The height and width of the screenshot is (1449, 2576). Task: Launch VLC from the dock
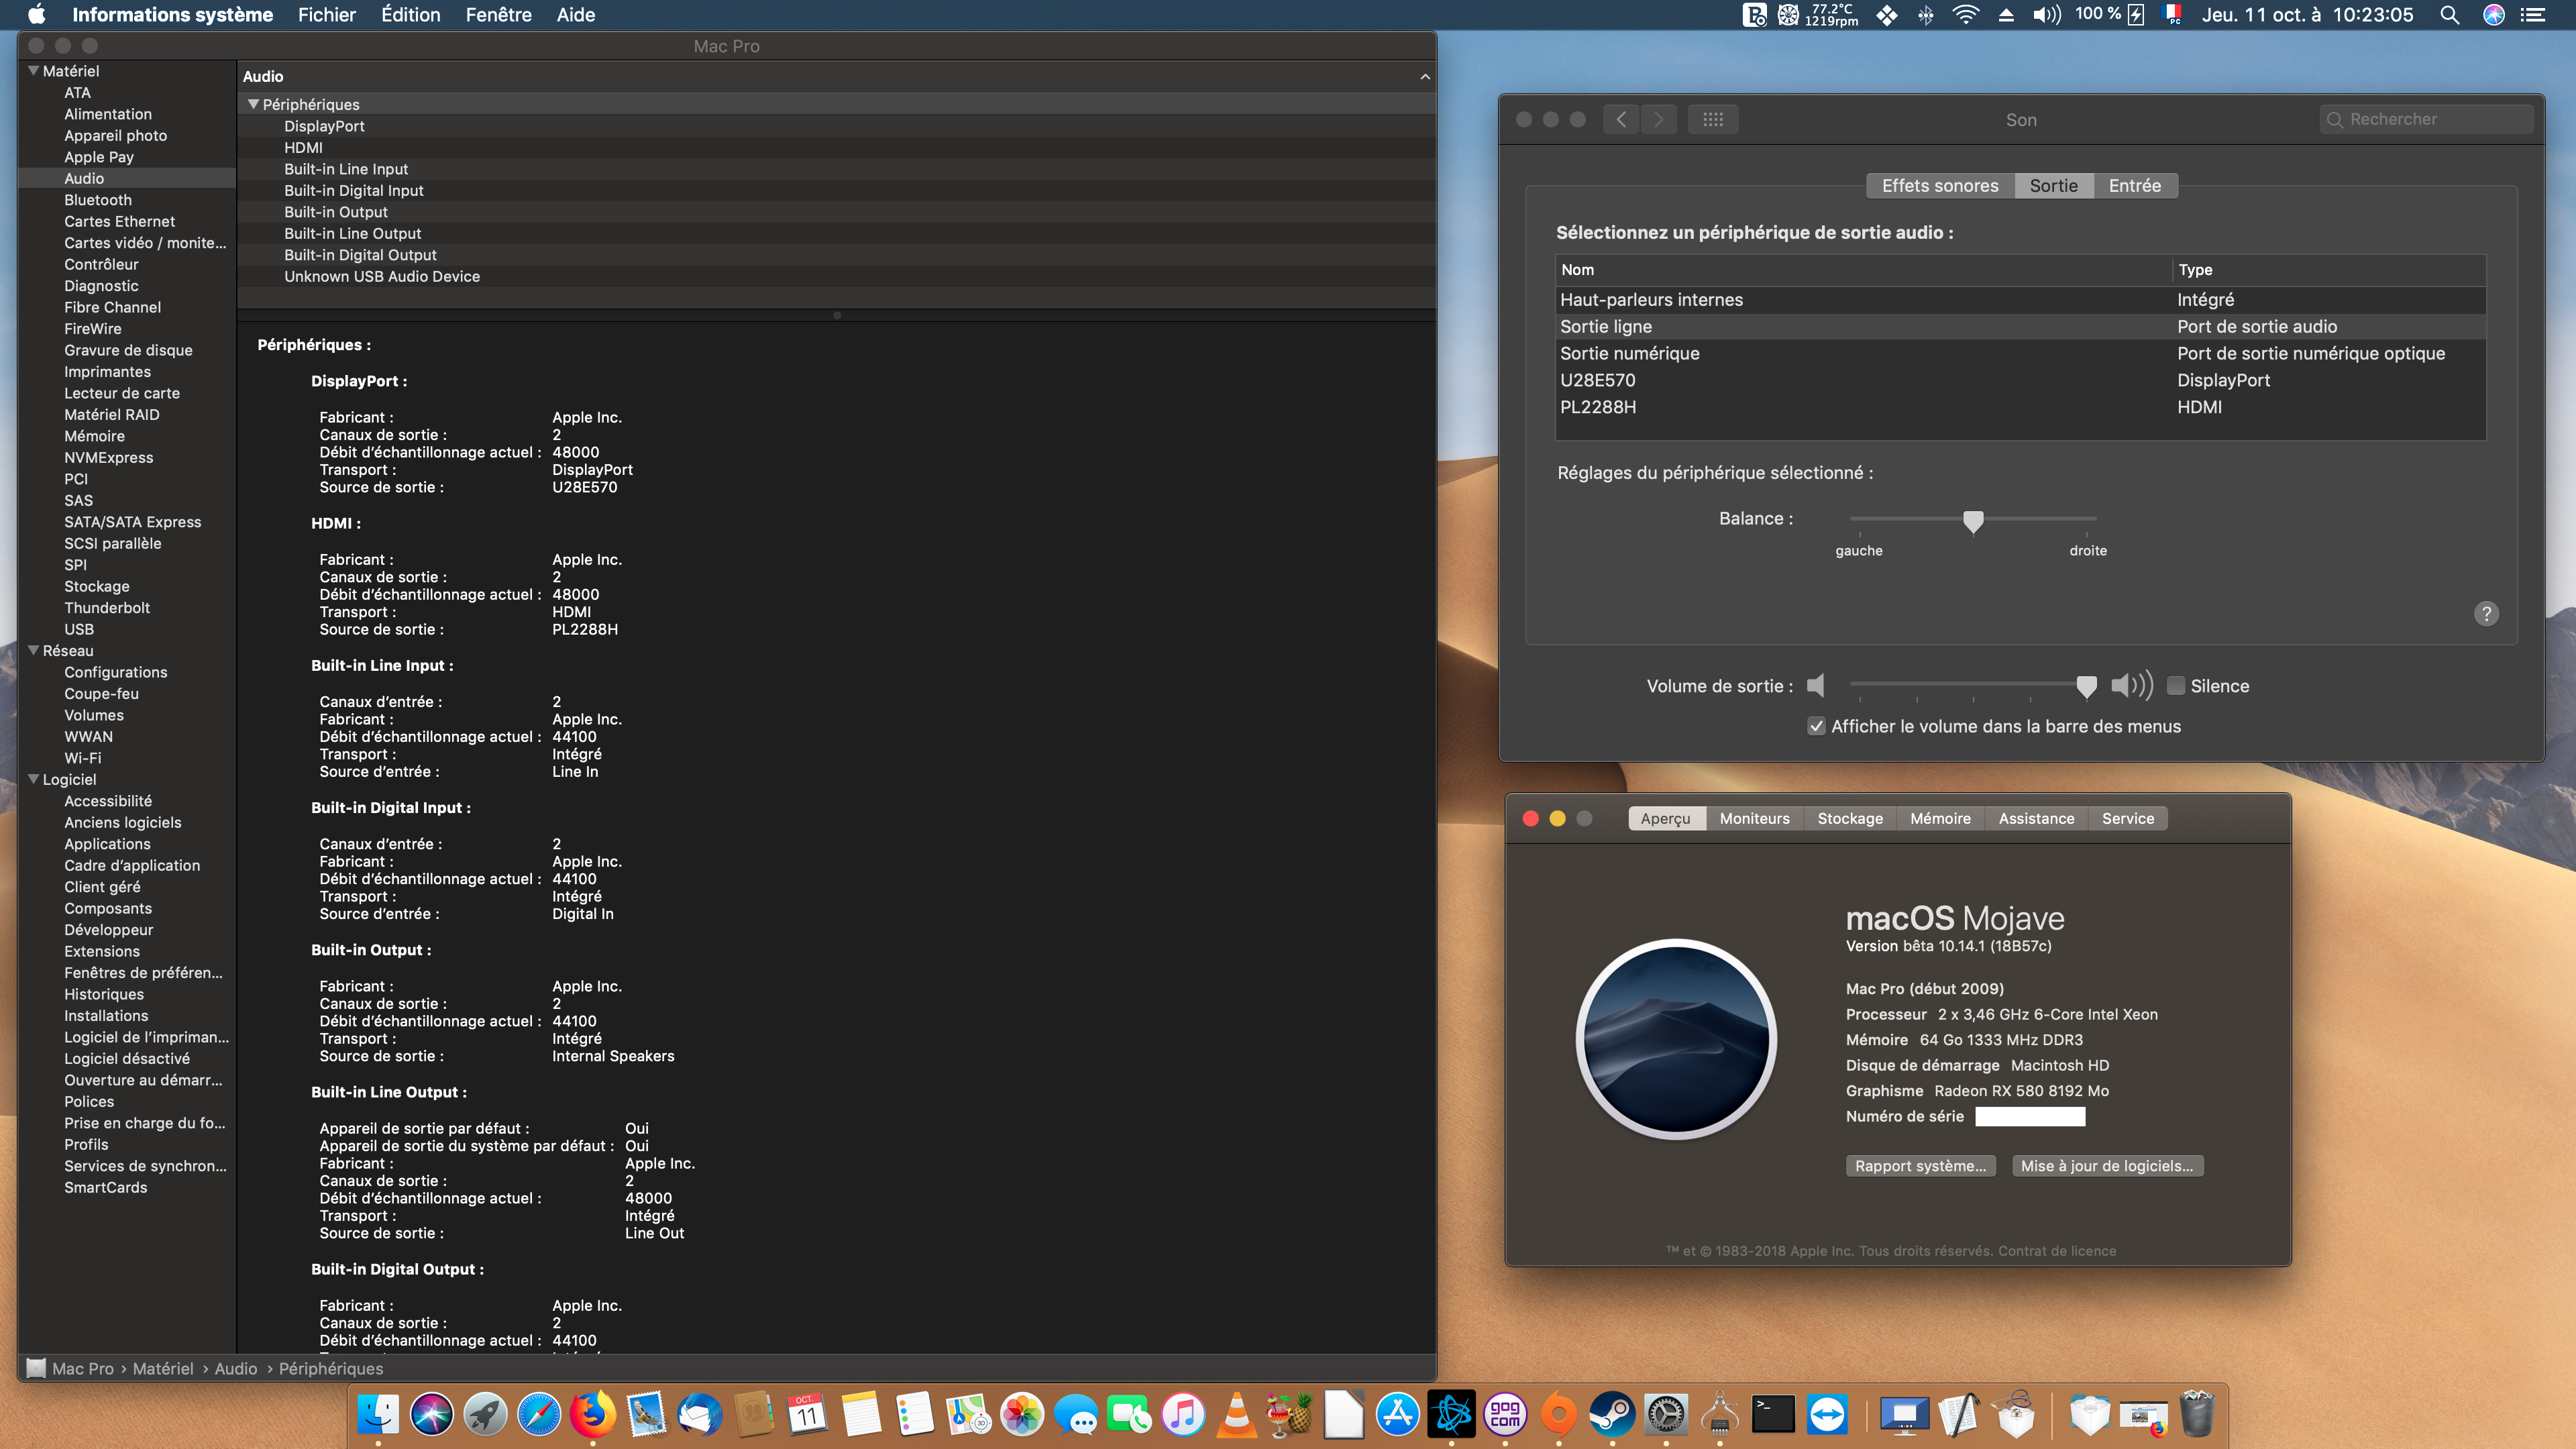pyautogui.click(x=1236, y=1415)
